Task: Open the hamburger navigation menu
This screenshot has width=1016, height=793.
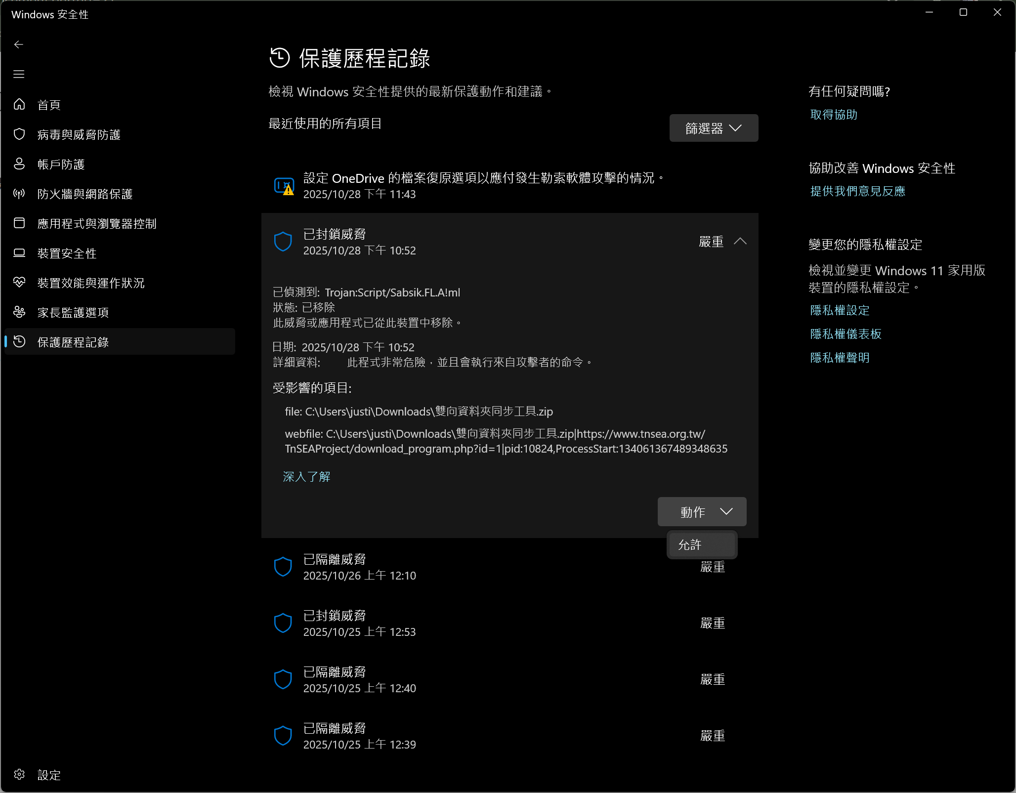Action: (x=19, y=74)
